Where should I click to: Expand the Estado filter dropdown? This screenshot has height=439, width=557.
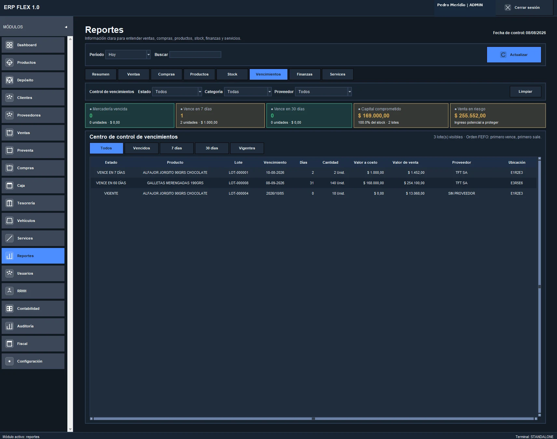pyautogui.click(x=200, y=92)
